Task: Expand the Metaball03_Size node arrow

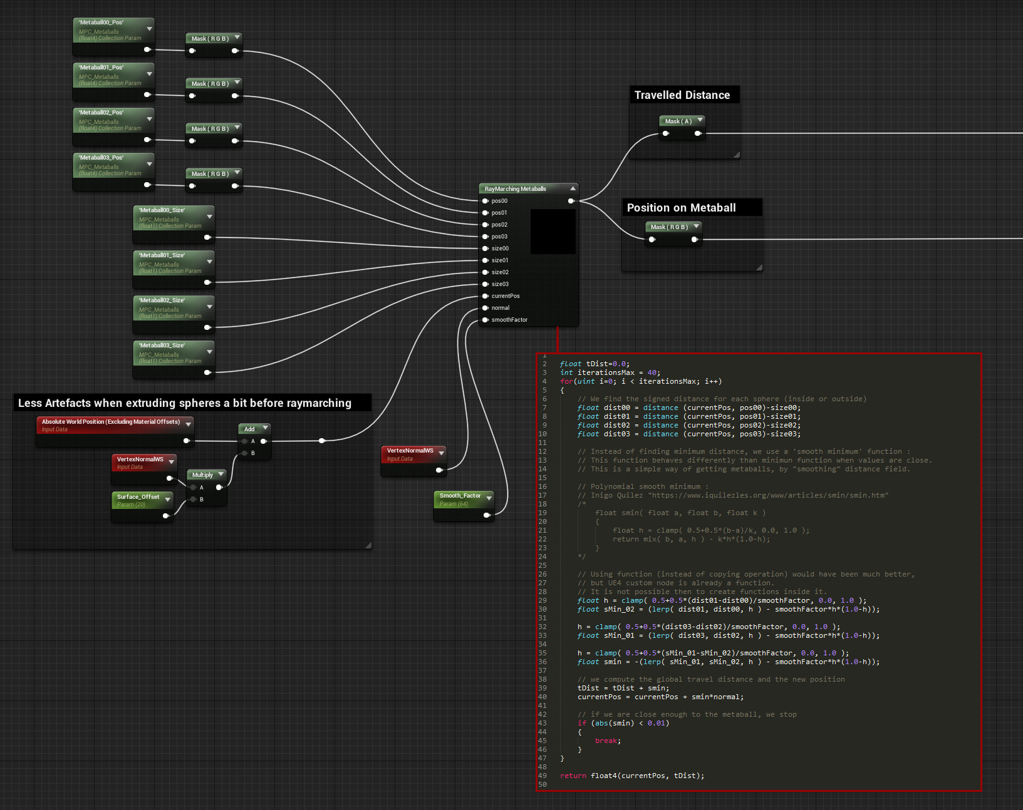Action: pyautogui.click(x=209, y=352)
